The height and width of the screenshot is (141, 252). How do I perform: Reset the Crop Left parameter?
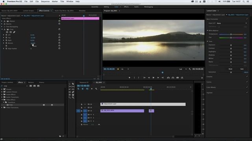coord(59,35)
